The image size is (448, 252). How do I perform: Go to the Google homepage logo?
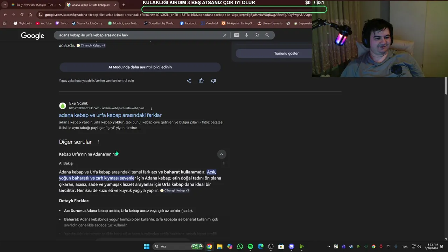coord(33,36)
